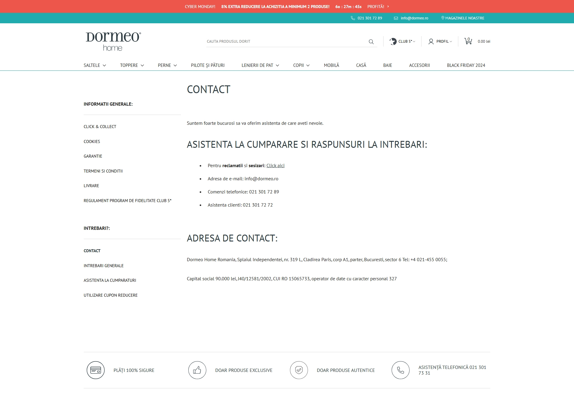The image size is (574, 394).
Task: Select MOBILĂ in navigation bar
Action: [331, 65]
